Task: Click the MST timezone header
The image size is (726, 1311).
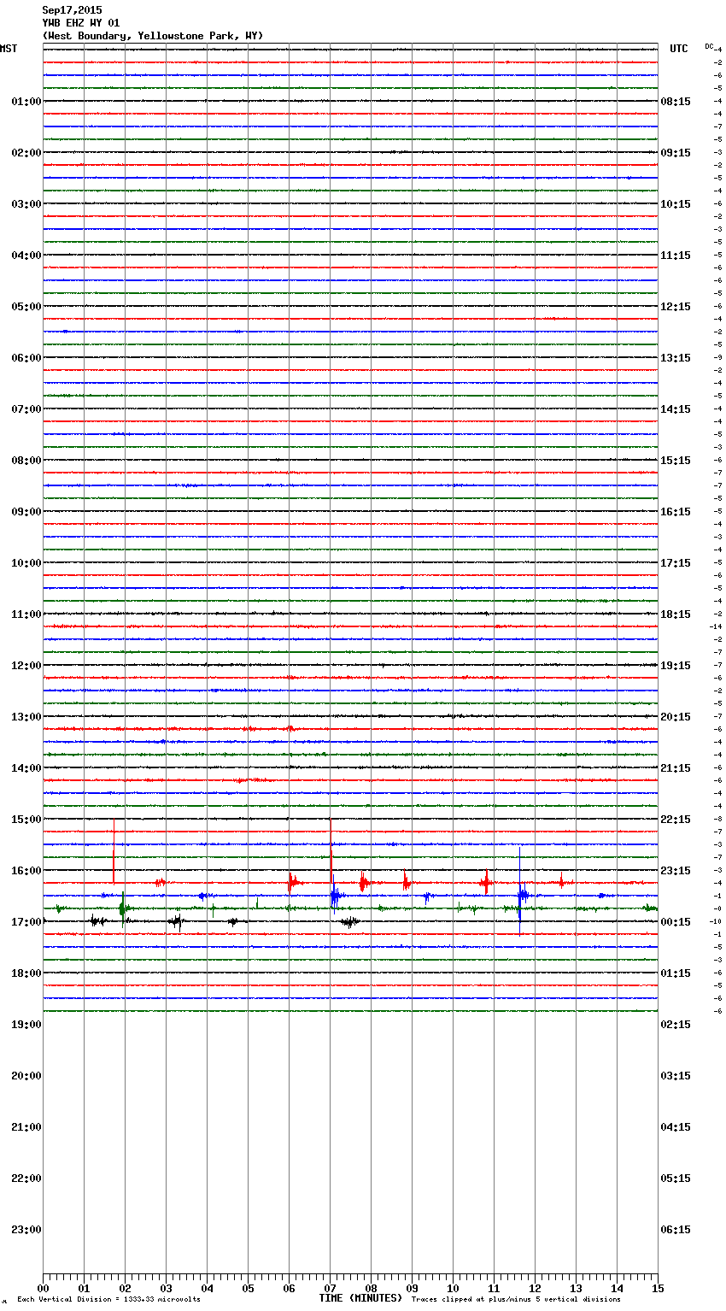Action: 9,49
